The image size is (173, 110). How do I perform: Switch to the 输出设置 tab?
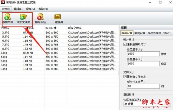tap(140, 33)
